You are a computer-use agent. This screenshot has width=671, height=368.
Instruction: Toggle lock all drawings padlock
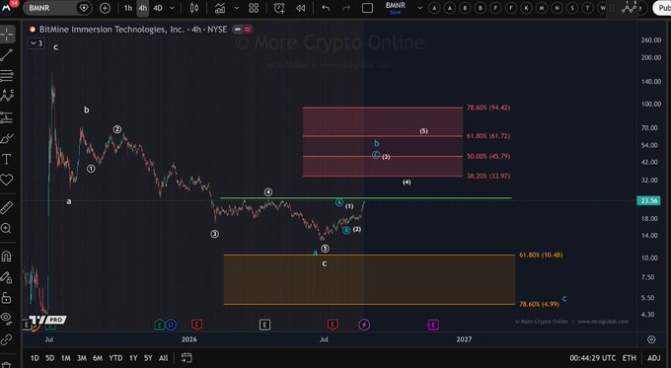[x=7, y=297]
